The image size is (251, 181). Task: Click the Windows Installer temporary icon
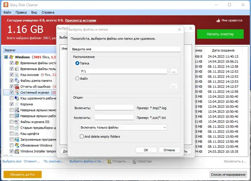(17, 151)
